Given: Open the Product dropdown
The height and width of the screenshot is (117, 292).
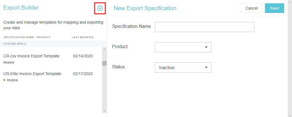Looking at the screenshot, I should [183, 47].
